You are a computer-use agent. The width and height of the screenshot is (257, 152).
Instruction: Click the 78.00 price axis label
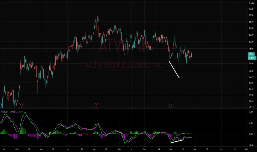point(251,49)
